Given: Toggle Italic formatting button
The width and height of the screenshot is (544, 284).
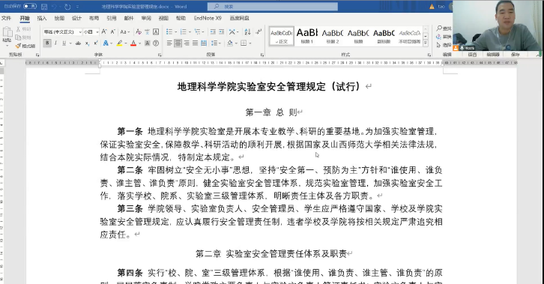Looking at the screenshot, I should click(55, 43).
